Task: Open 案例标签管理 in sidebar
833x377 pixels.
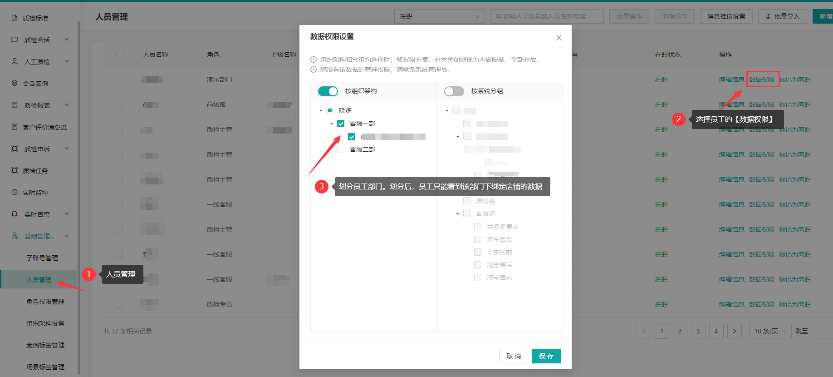Action: tap(45, 345)
